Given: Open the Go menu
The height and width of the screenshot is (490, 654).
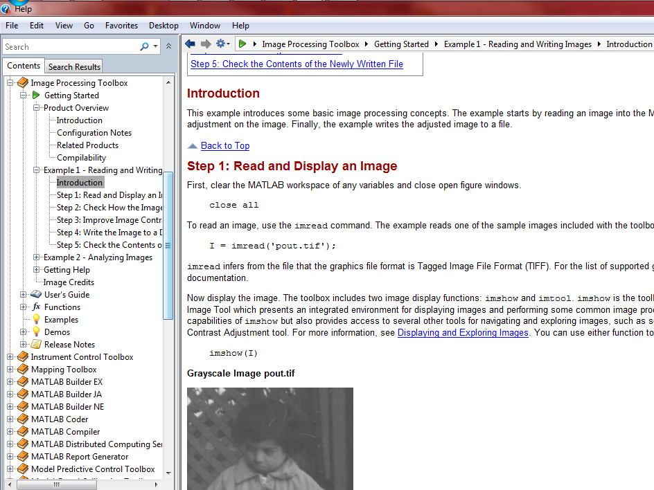Looking at the screenshot, I should pyautogui.click(x=89, y=26).
